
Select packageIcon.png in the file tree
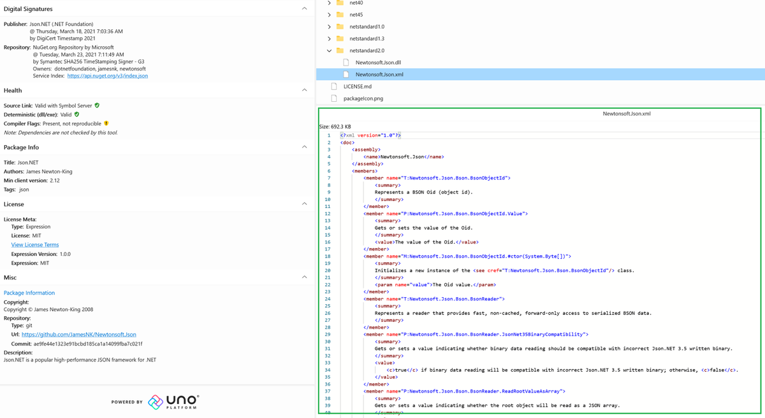363,99
